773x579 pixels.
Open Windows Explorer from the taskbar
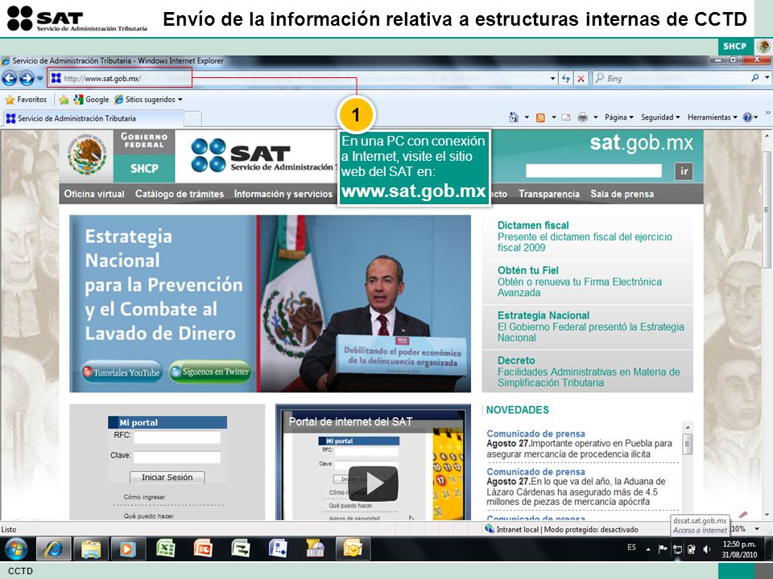[91, 548]
